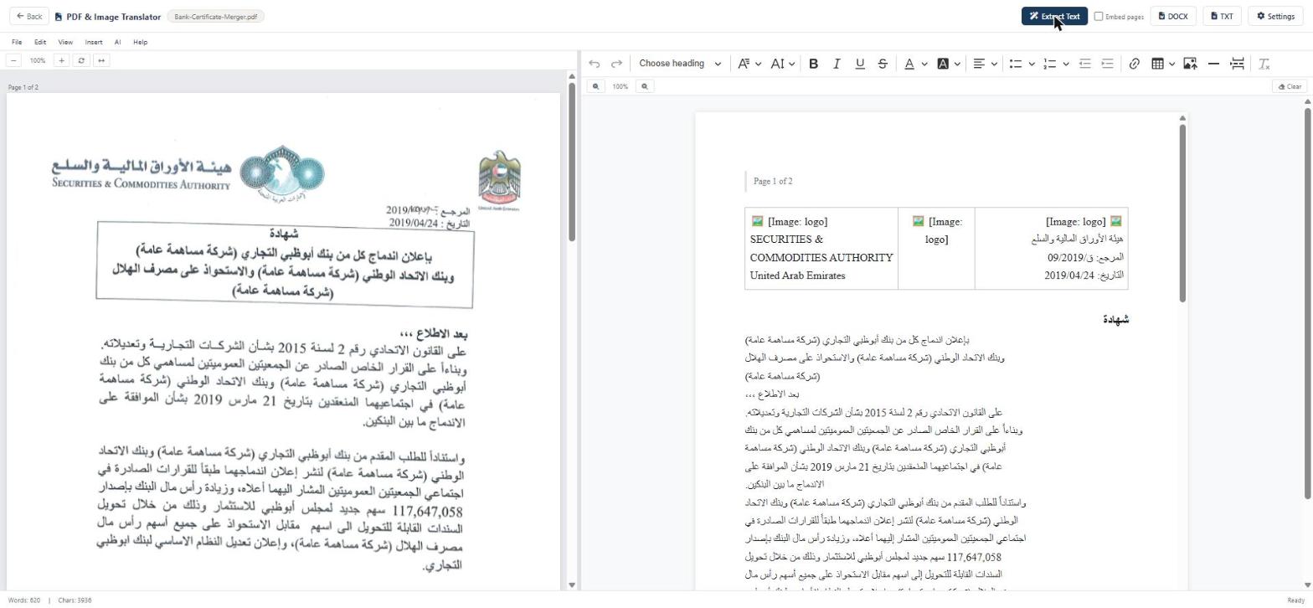This screenshot has width=1313, height=608.
Task: Undo the last edit in the editor
Action: click(x=594, y=64)
